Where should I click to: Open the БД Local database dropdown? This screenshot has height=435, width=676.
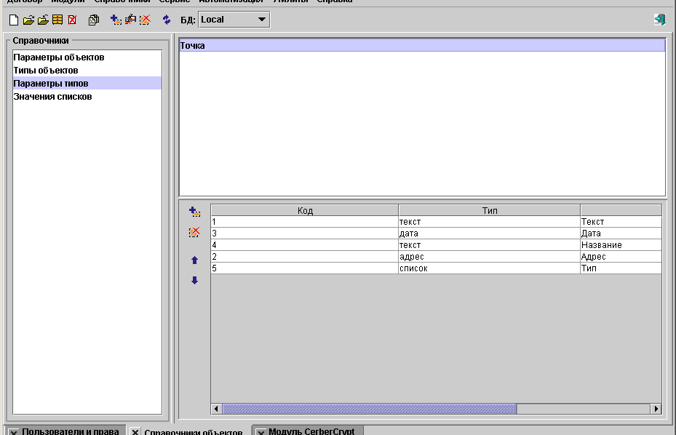(234, 20)
